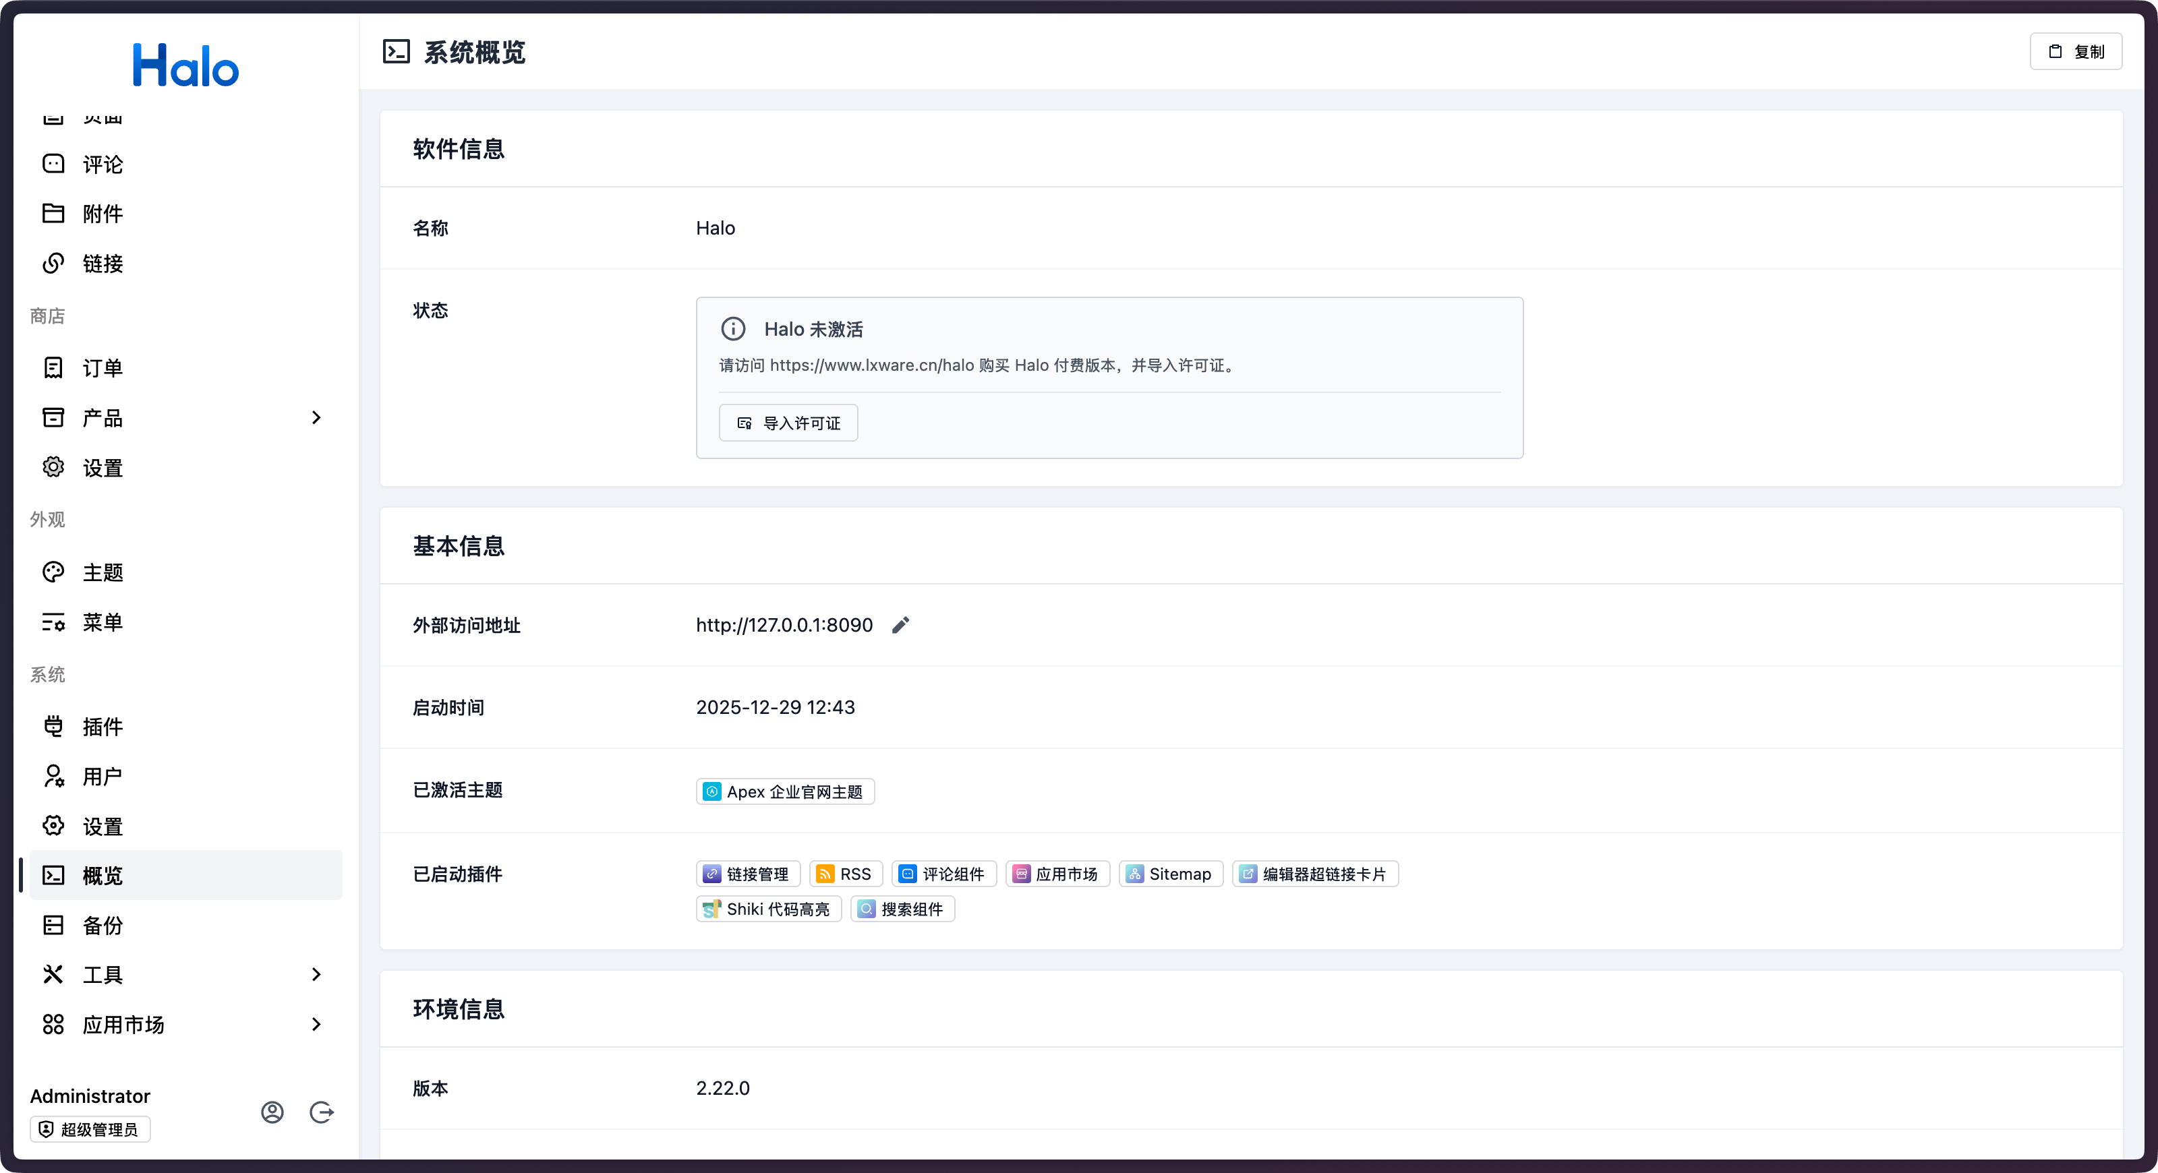The height and width of the screenshot is (1173, 2158).
Task: Expand the 应用市场 sidebar submenu
Action: tap(316, 1025)
